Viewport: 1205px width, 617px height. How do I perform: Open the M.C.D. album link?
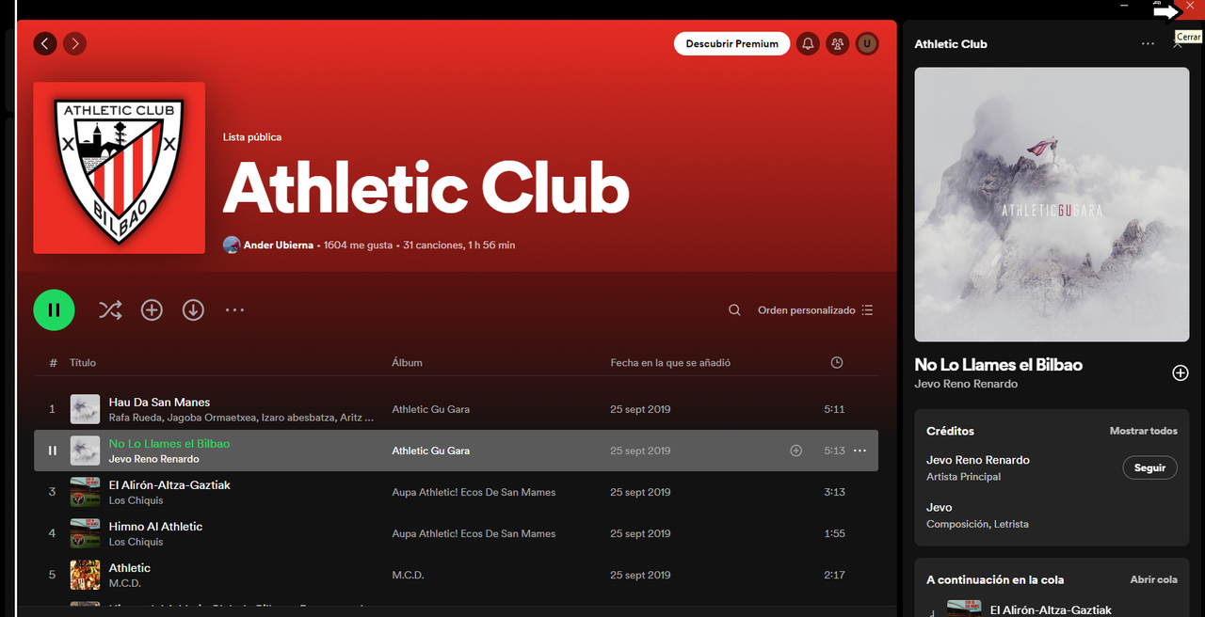408,575
